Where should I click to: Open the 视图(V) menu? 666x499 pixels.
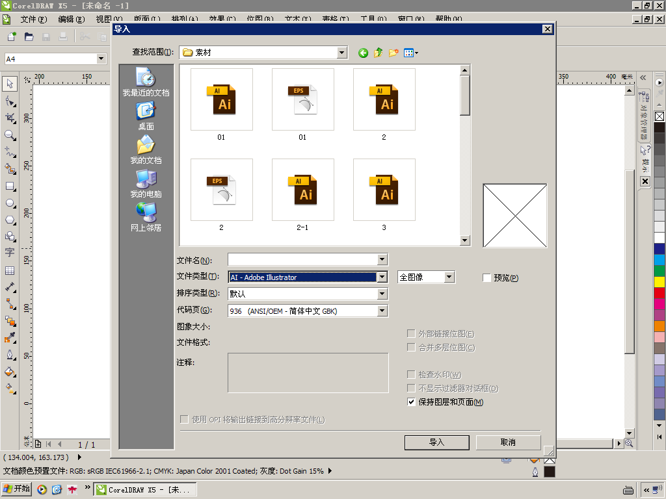click(109, 19)
